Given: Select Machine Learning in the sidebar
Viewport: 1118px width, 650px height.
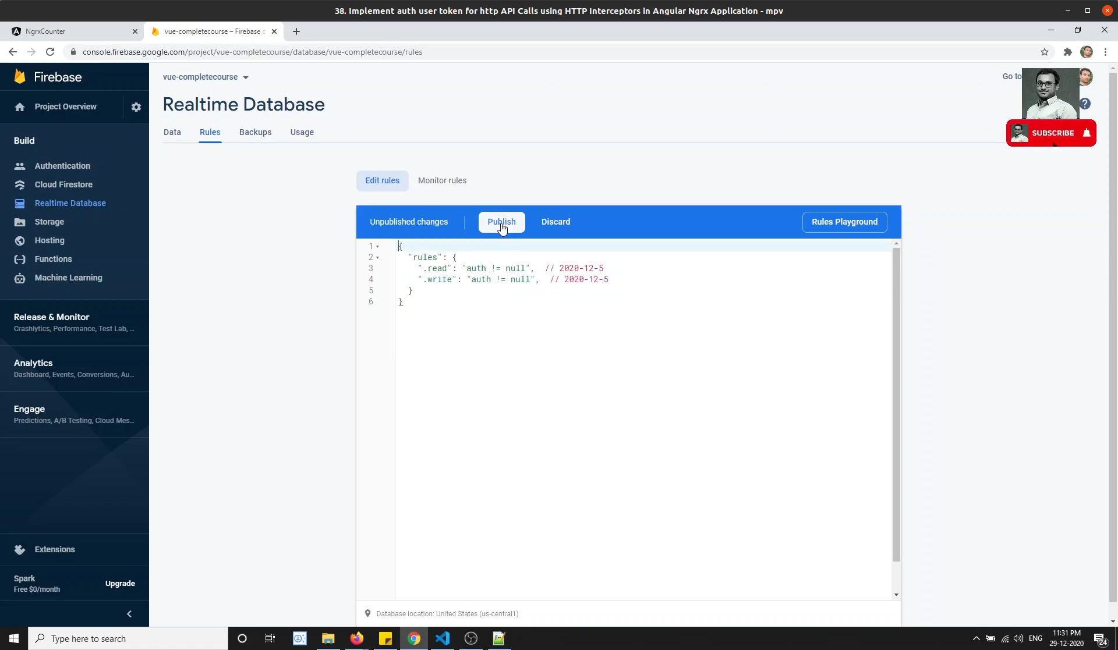Looking at the screenshot, I should click(68, 278).
